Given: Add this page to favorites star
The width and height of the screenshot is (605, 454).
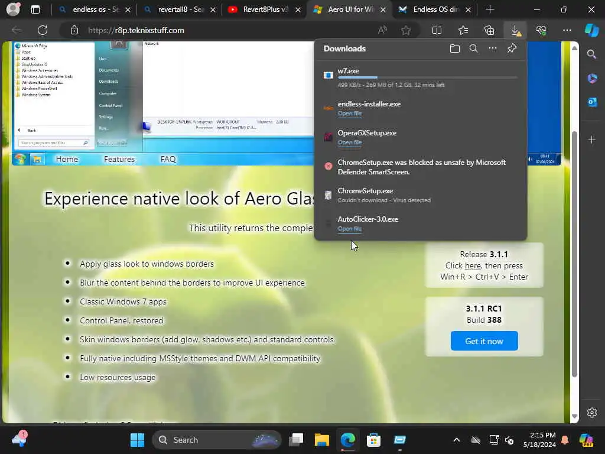Looking at the screenshot, I should click(406, 30).
